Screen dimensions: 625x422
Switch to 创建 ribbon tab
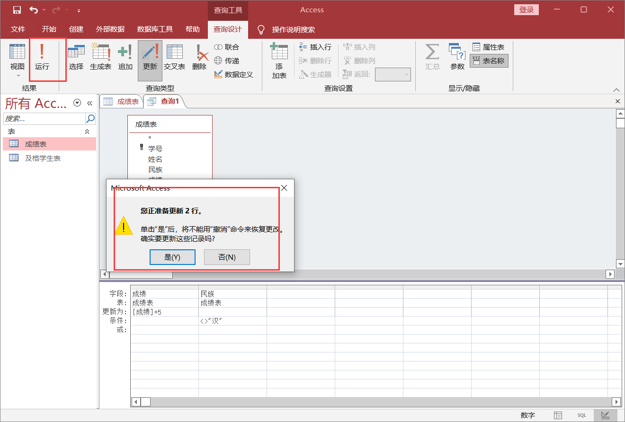76,29
